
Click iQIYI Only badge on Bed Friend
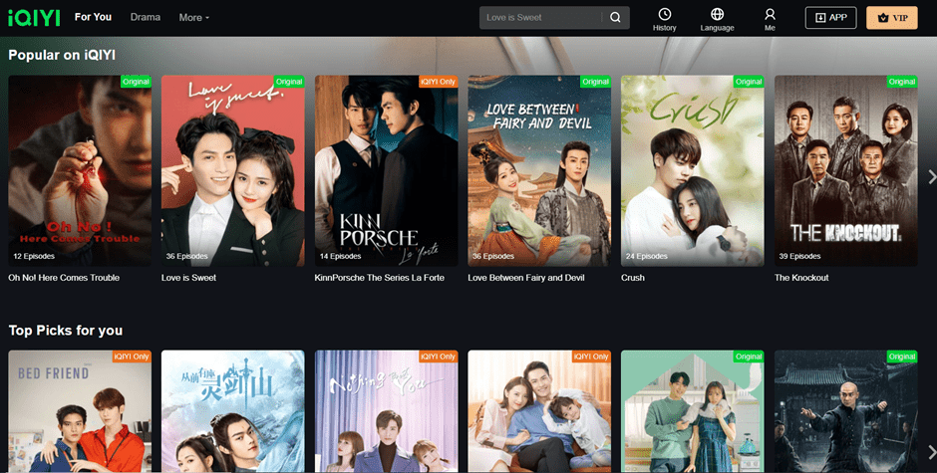click(x=132, y=356)
